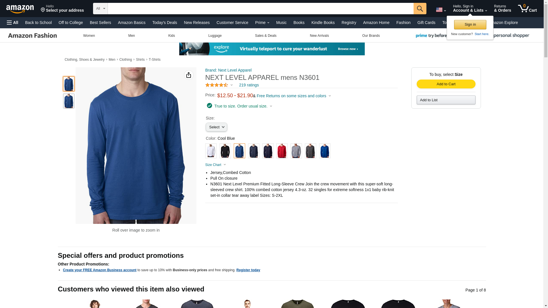Pick the black shirt color swatch

point(225,151)
